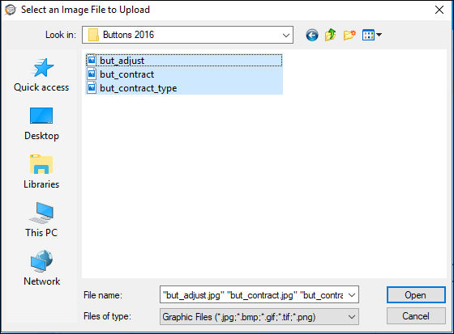Viewport: 454px width, 334px height.
Task: Open the View Menu icon
Action: [368, 36]
